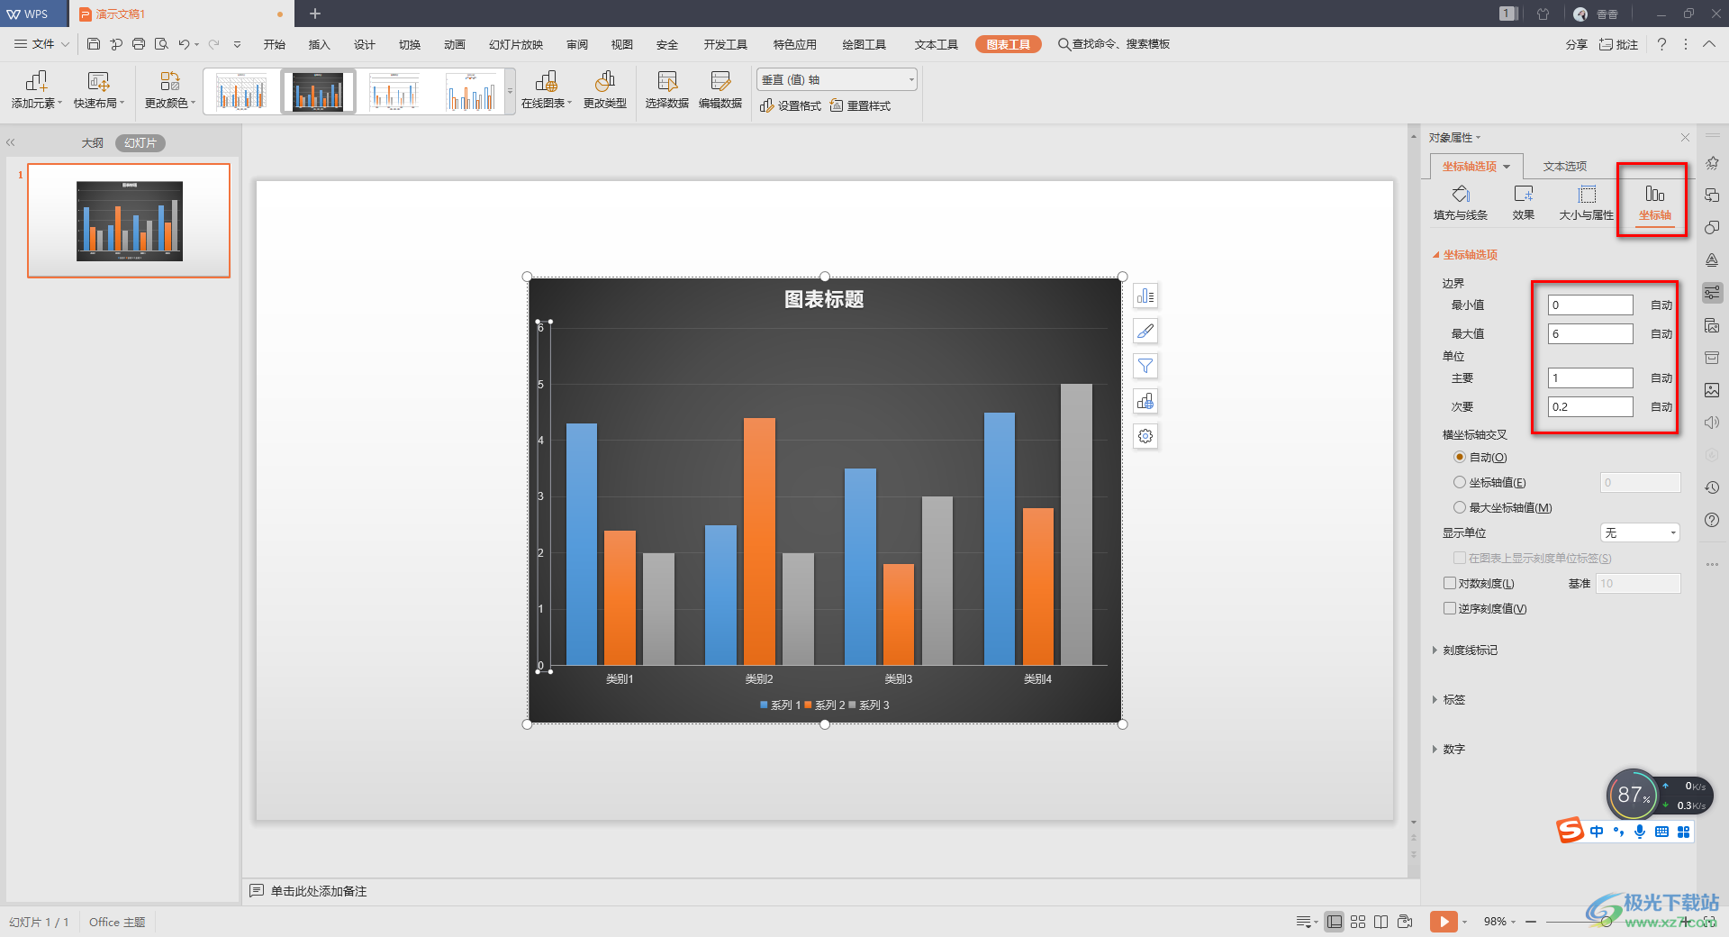Switch to the 幻灯片 panel view

140,143
